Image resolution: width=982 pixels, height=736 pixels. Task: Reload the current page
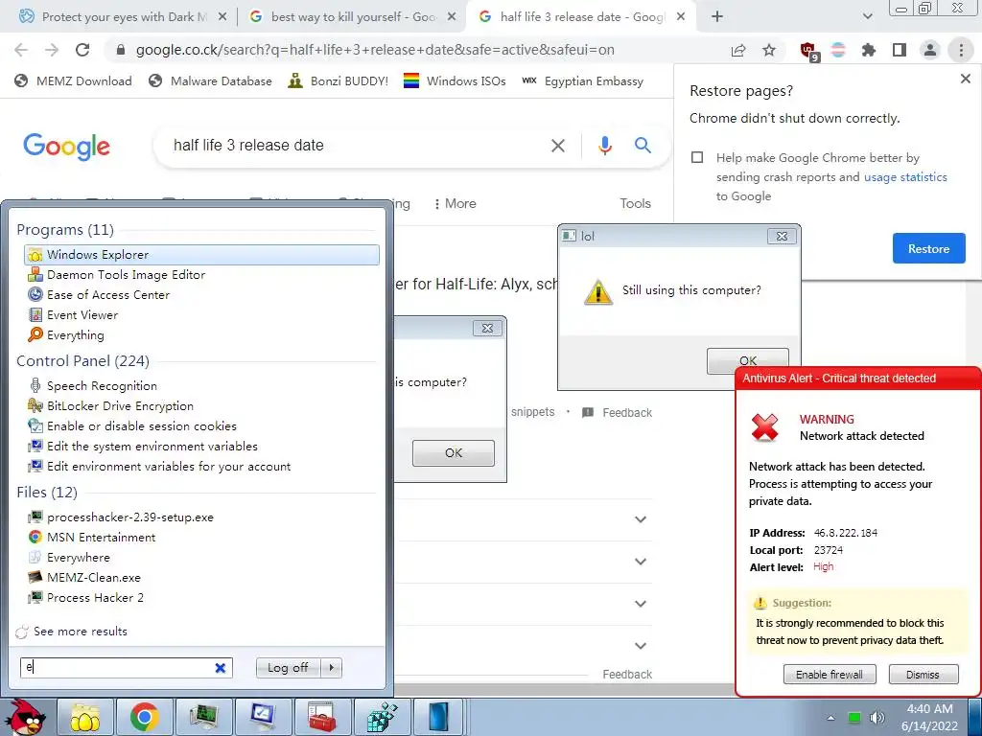(82, 50)
